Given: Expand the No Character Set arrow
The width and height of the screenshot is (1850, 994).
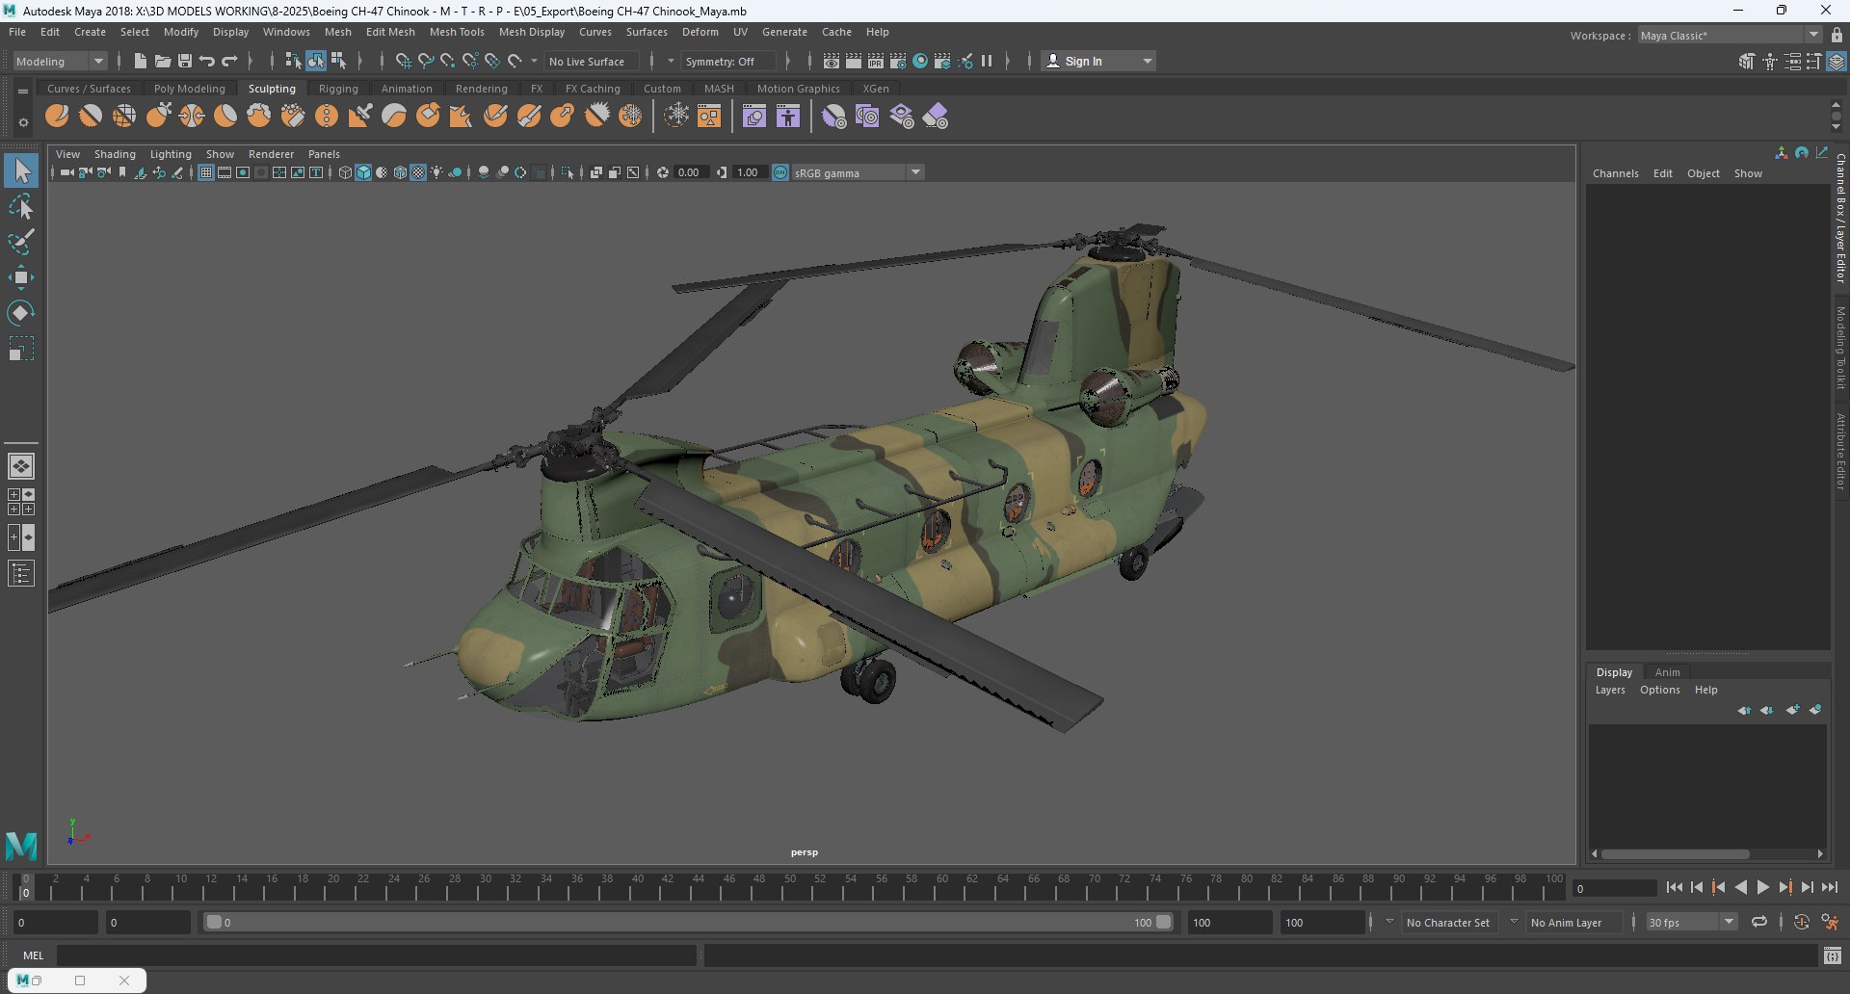Looking at the screenshot, I should click(x=1389, y=922).
